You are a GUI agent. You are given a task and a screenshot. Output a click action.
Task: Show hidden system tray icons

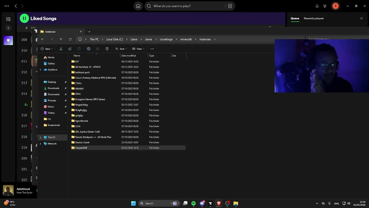click(x=317, y=203)
